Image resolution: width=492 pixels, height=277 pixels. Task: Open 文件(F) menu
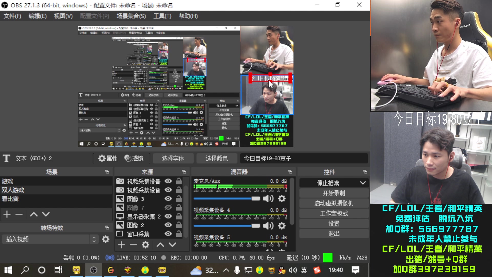click(x=12, y=16)
